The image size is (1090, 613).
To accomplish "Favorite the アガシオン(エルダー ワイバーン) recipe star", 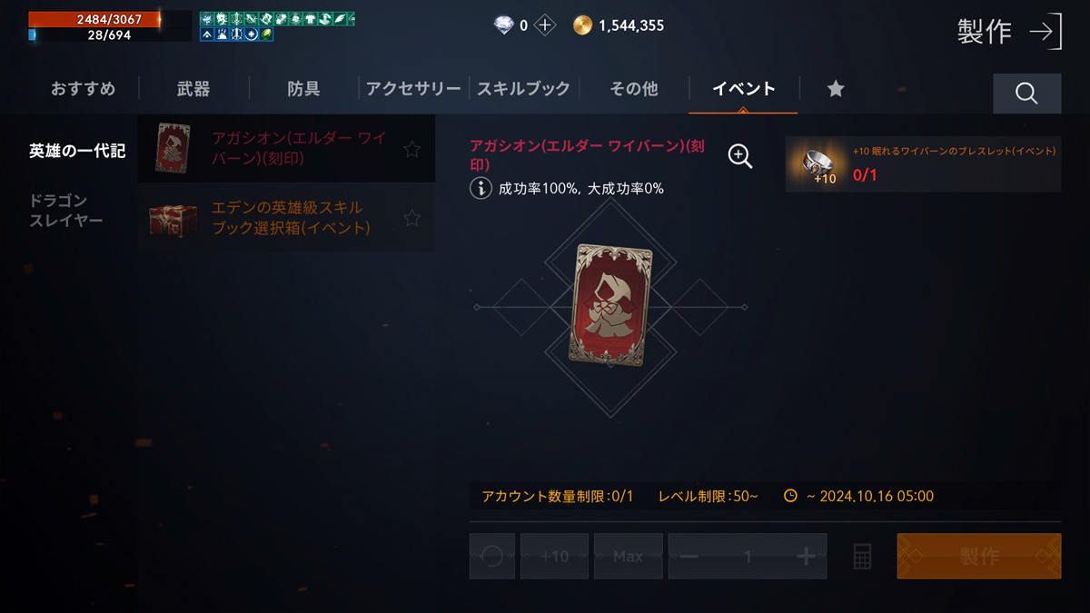I will [x=411, y=149].
